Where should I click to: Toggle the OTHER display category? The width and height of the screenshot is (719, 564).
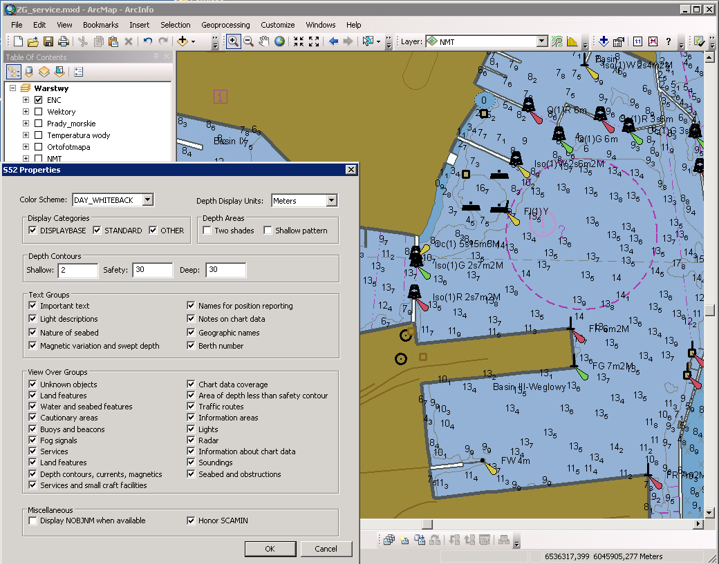[153, 231]
